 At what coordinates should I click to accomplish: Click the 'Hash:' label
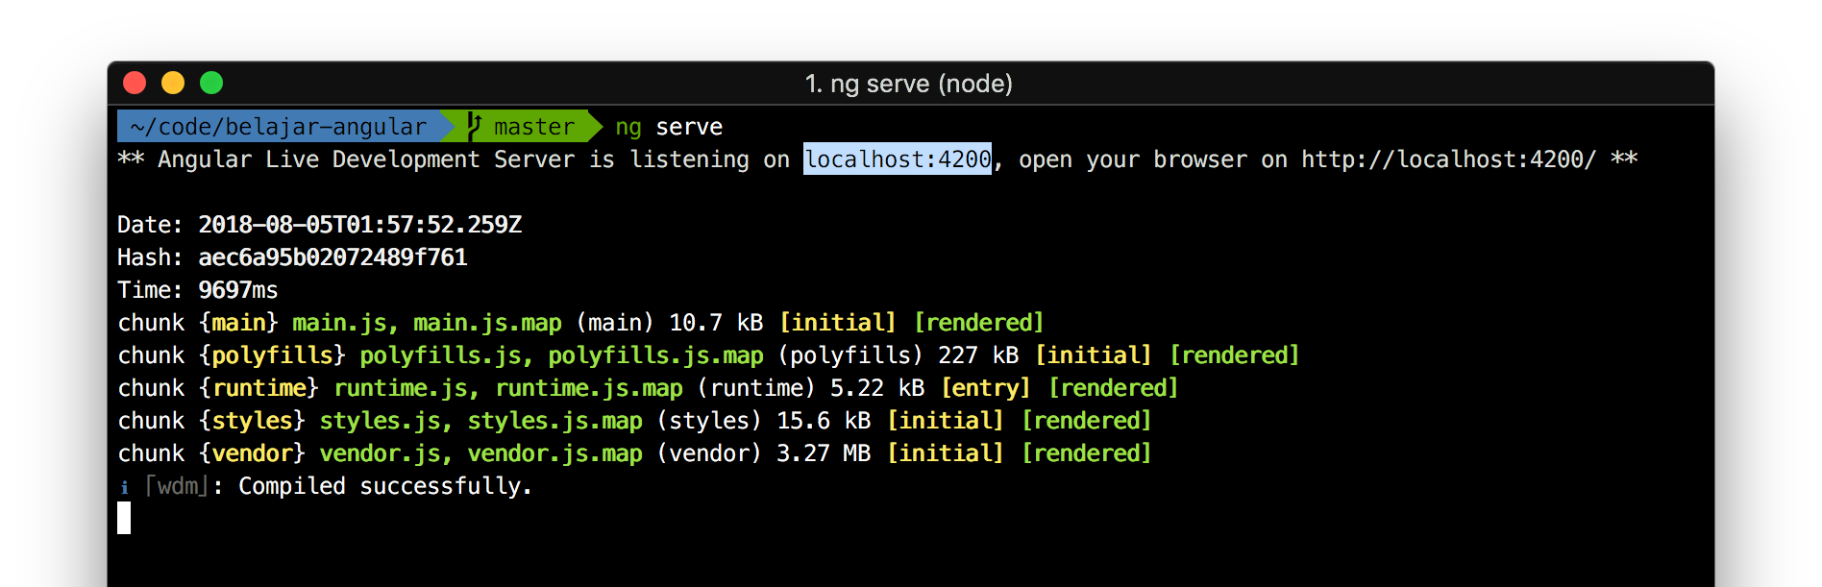pos(150,257)
